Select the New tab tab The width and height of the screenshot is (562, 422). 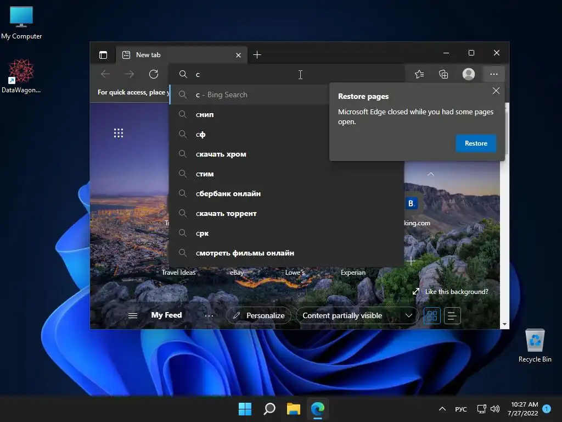click(181, 55)
